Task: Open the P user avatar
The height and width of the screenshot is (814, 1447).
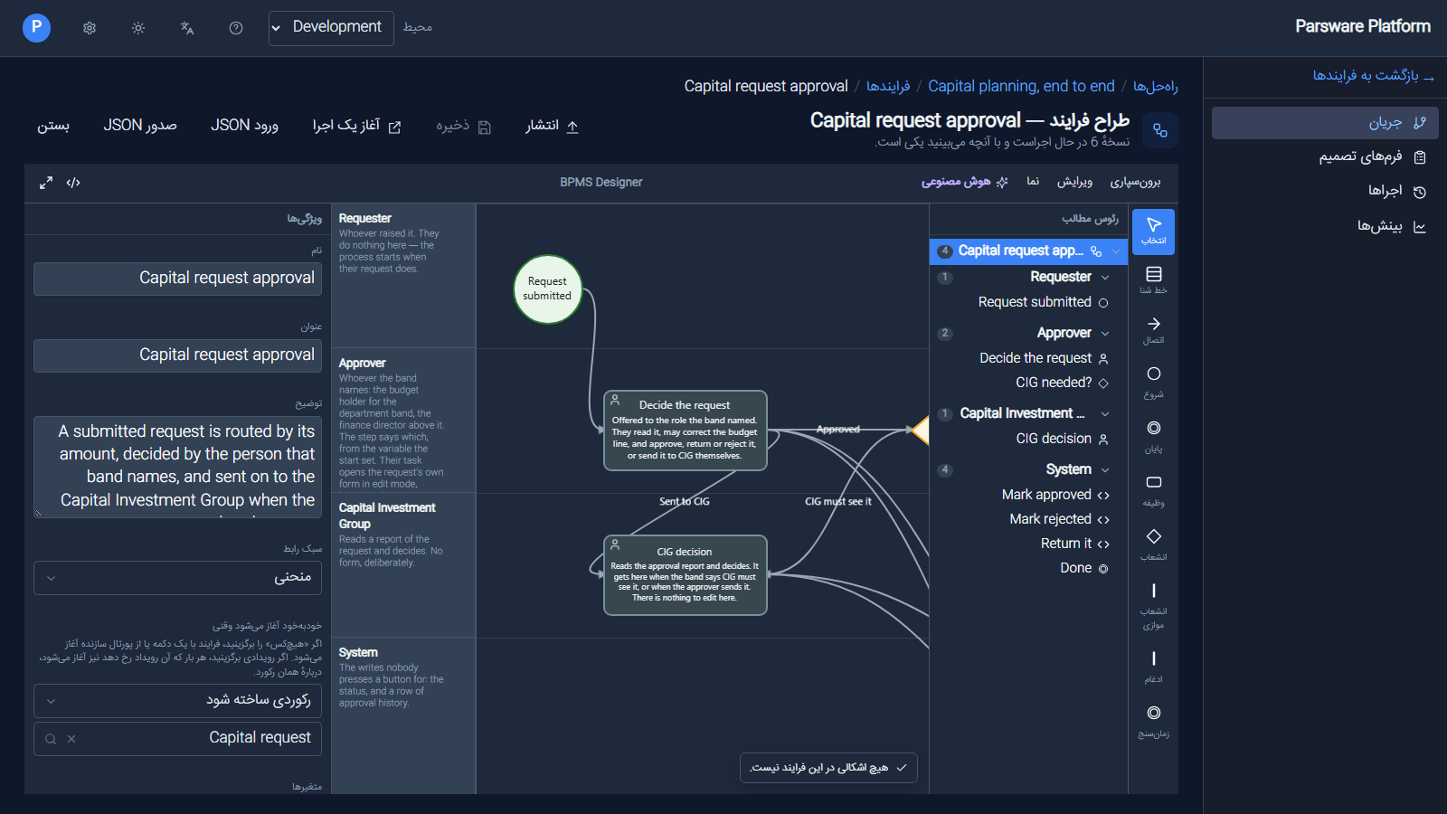Action: coord(36,27)
